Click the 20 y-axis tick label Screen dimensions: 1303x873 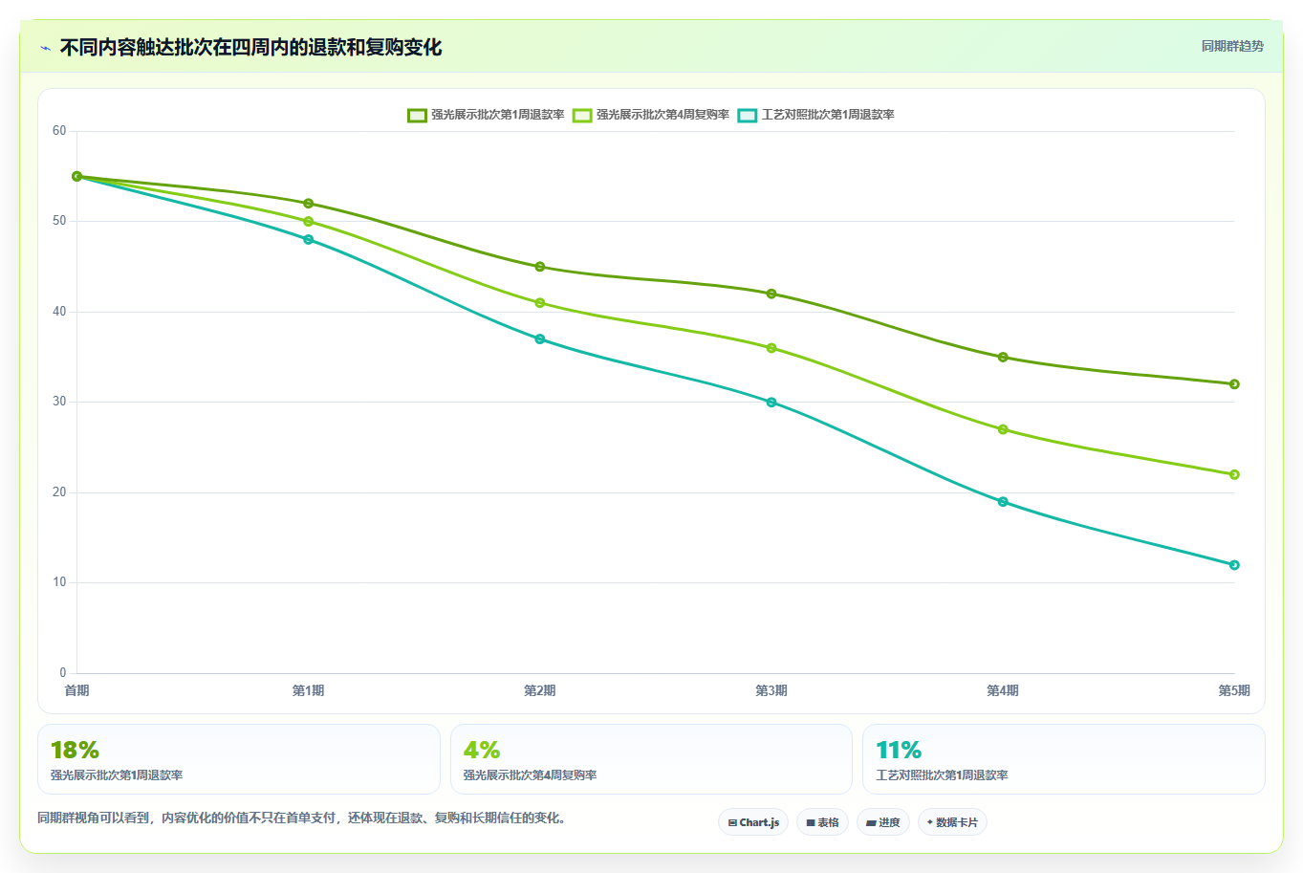59,492
